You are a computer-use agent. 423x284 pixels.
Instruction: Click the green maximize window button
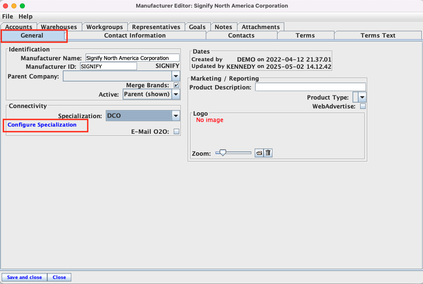[x=22, y=5]
